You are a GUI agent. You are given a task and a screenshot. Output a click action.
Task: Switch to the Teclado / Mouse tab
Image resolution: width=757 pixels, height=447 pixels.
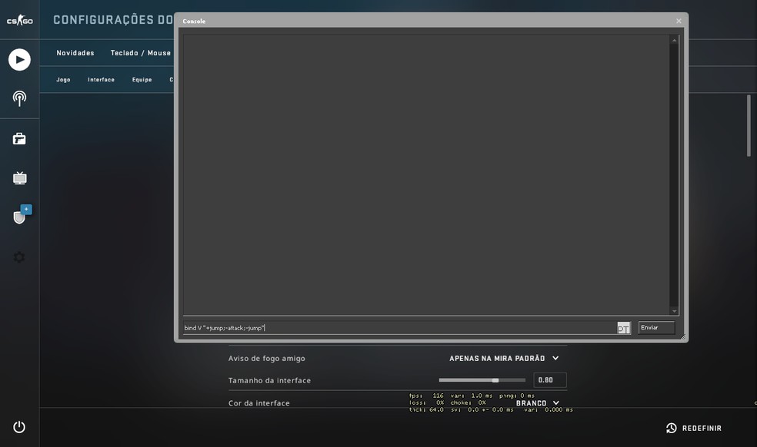(141, 53)
